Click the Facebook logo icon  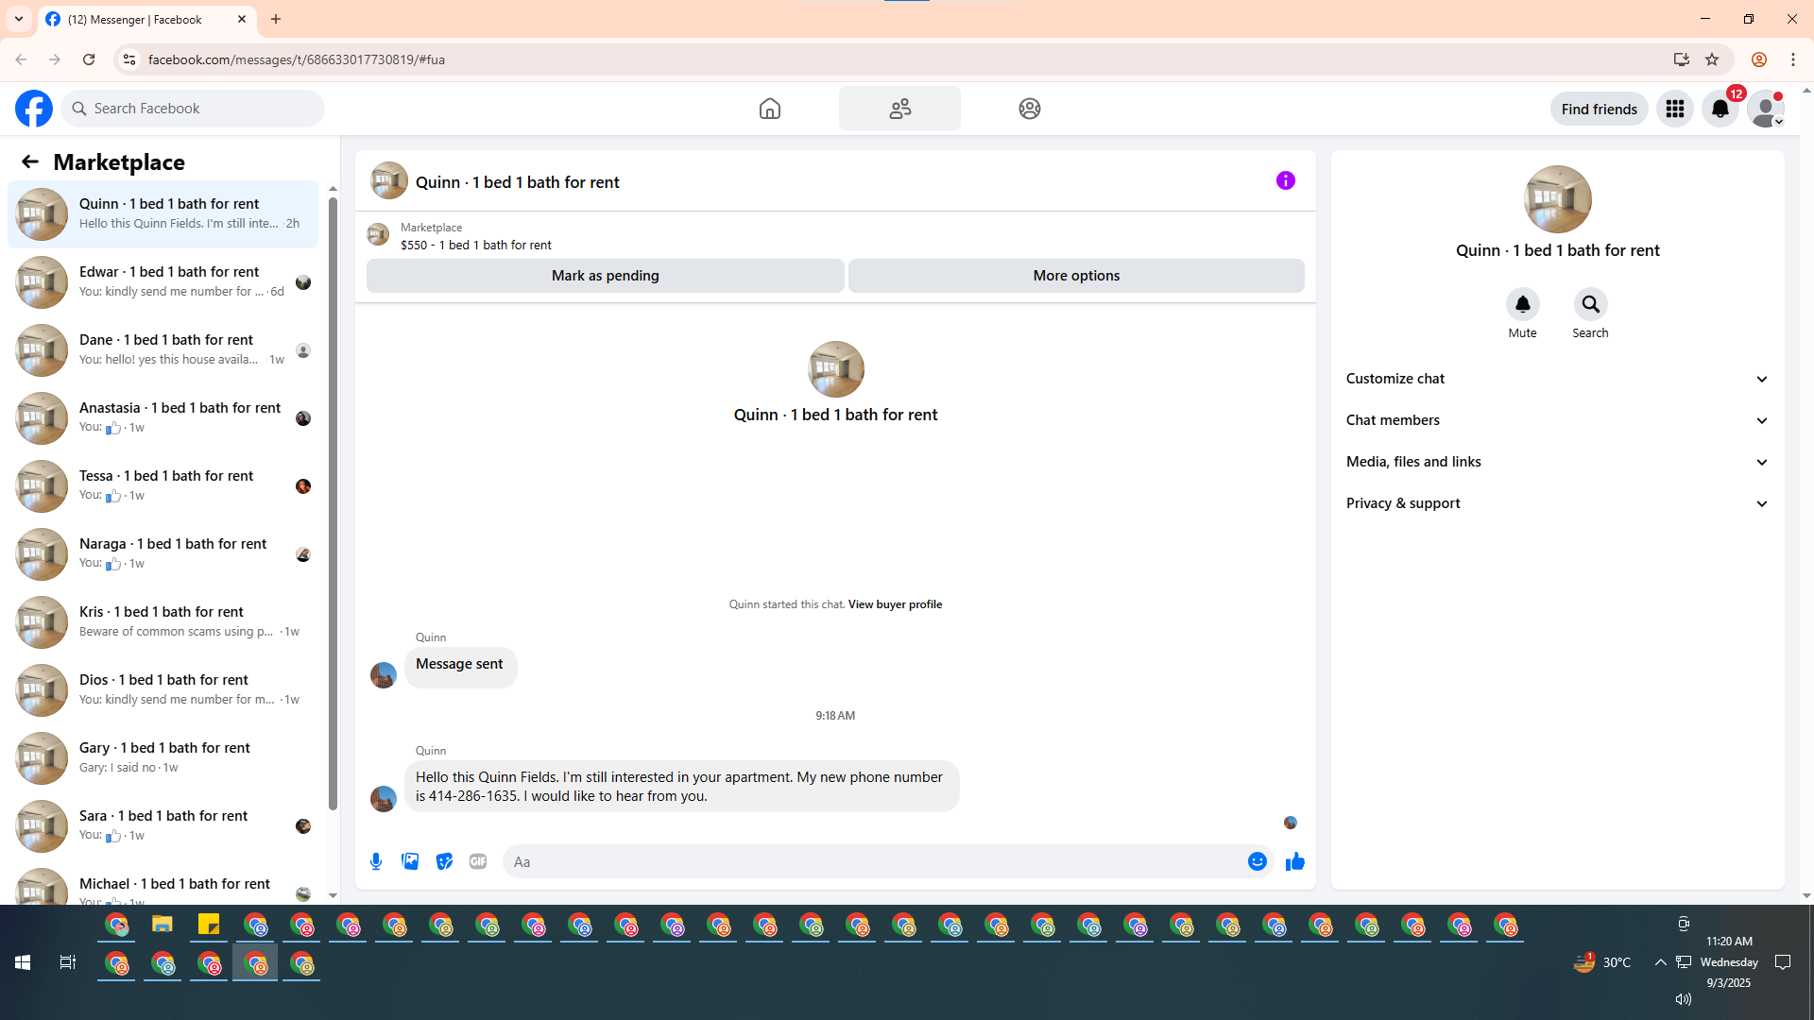point(34,109)
